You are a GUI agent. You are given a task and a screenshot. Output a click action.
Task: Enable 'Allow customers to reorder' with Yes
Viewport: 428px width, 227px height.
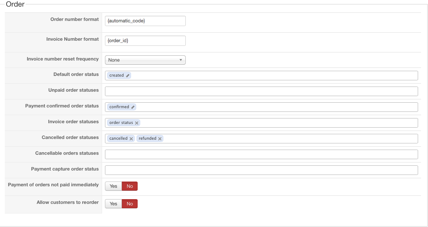pyautogui.click(x=113, y=204)
